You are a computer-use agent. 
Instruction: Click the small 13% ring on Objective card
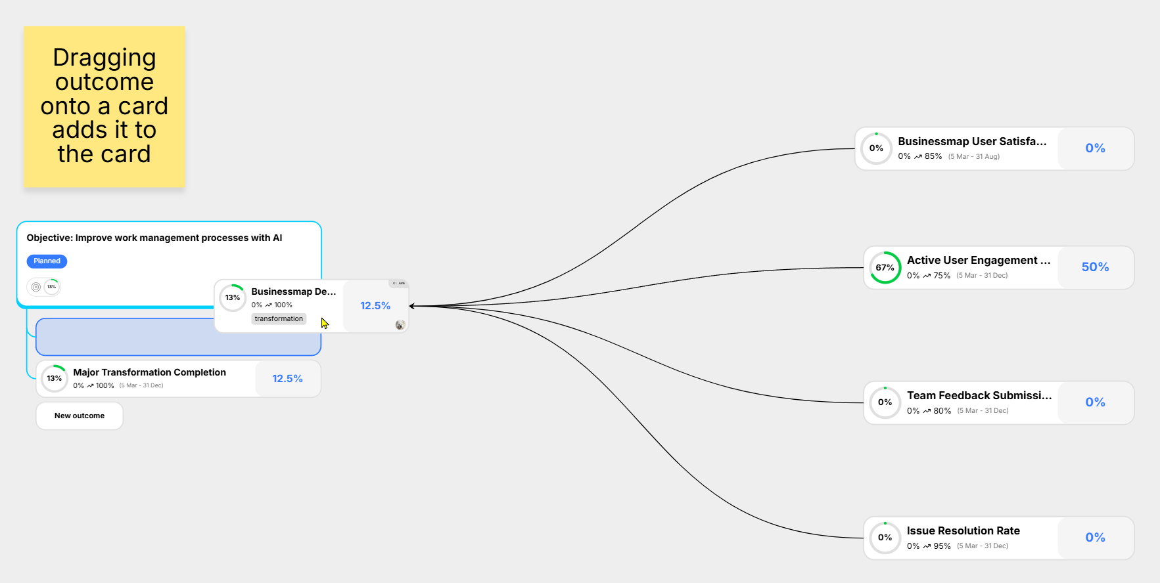point(51,287)
